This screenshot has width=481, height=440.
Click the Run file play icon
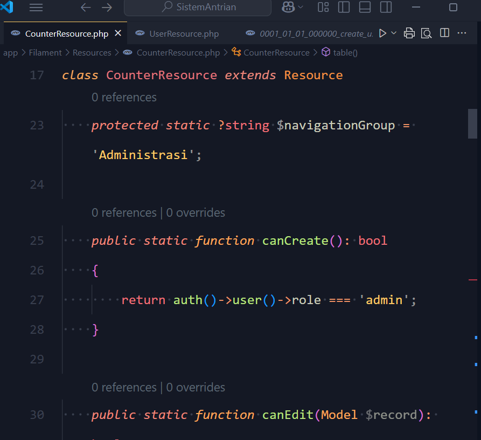tap(382, 33)
